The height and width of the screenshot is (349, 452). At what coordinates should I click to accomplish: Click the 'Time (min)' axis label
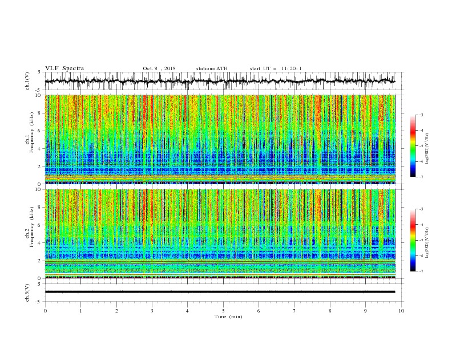(228, 316)
